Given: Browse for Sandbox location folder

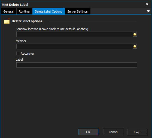Looking at the screenshot, I should [x=135, y=34].
